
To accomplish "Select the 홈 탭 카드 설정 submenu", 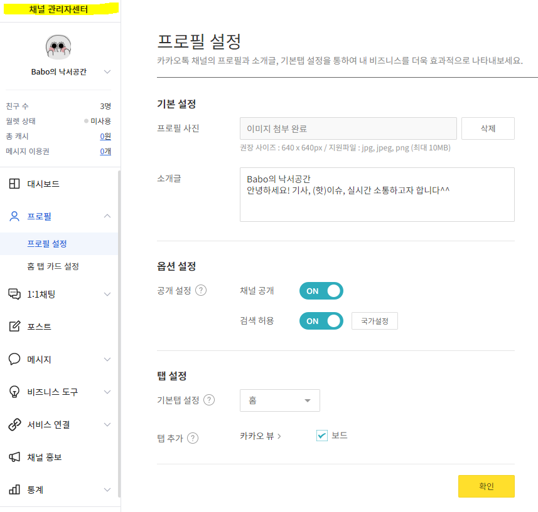I will pos(53,266).
